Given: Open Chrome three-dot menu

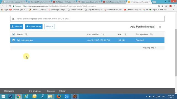Looking at the screenshot, I should click(175, 6).
